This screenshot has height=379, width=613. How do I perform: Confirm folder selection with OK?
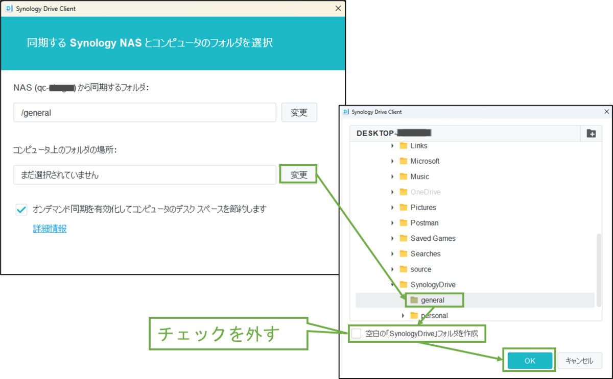(x=530, y=361)
